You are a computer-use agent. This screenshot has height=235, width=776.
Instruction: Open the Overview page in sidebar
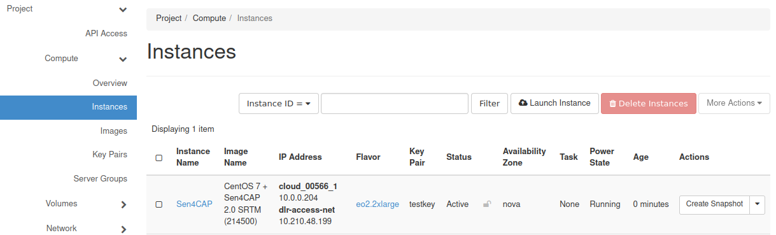point(110,83)
